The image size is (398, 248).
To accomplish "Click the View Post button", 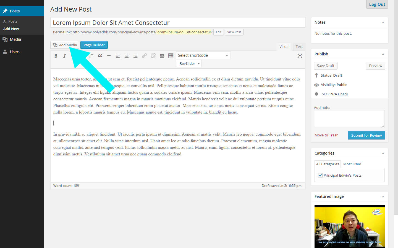I will (234, 32).
